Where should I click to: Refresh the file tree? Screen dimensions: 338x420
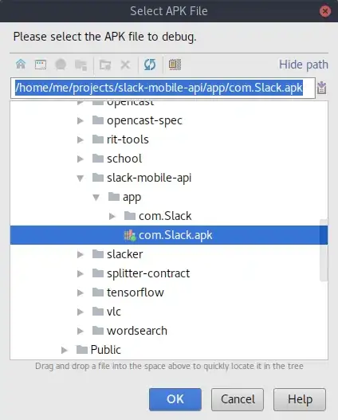(x=150, y=65)
